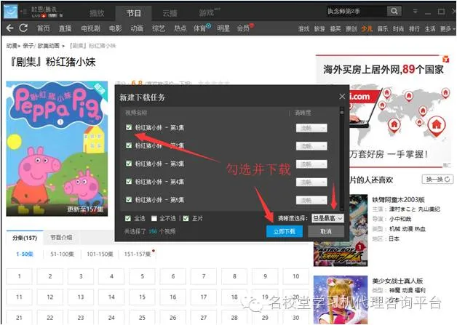Click 换一换 button
This screenshot has width=457, height=325.
(437, 180)
